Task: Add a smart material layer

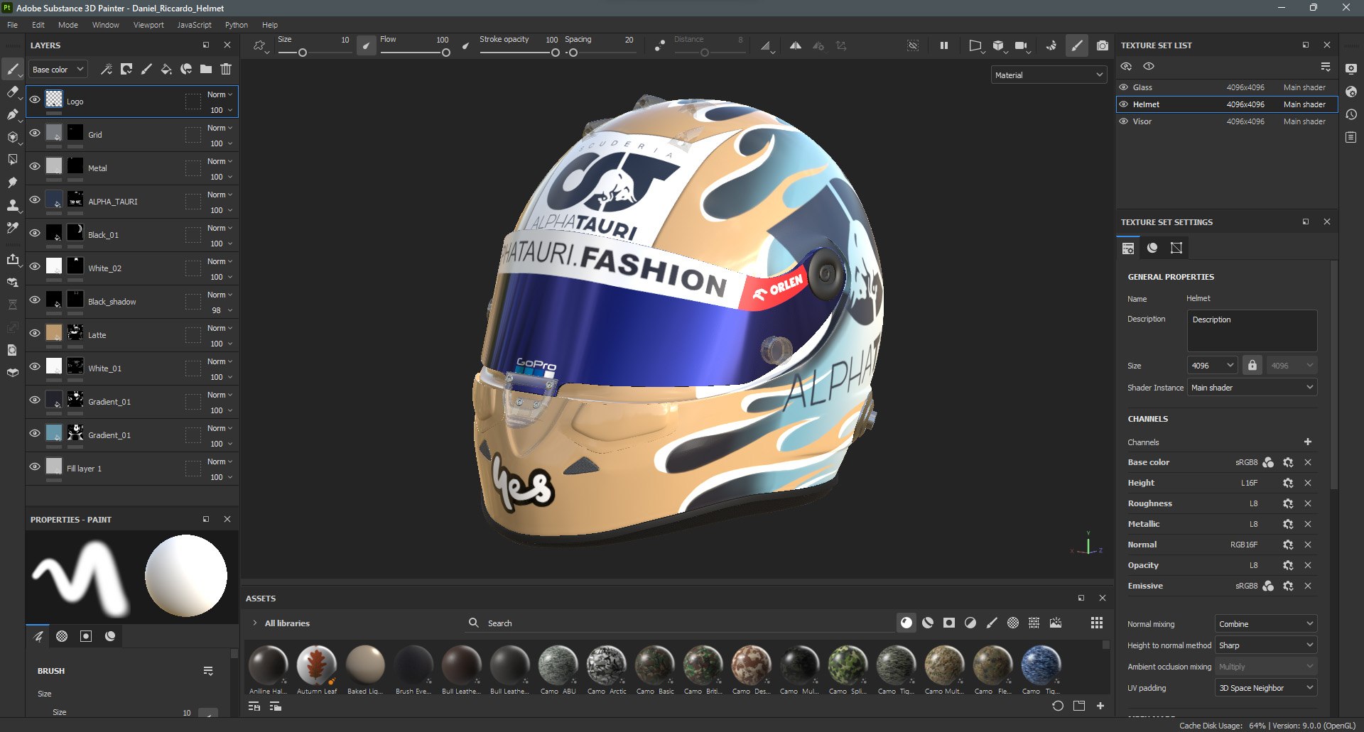Action: (x=186, y=69)
